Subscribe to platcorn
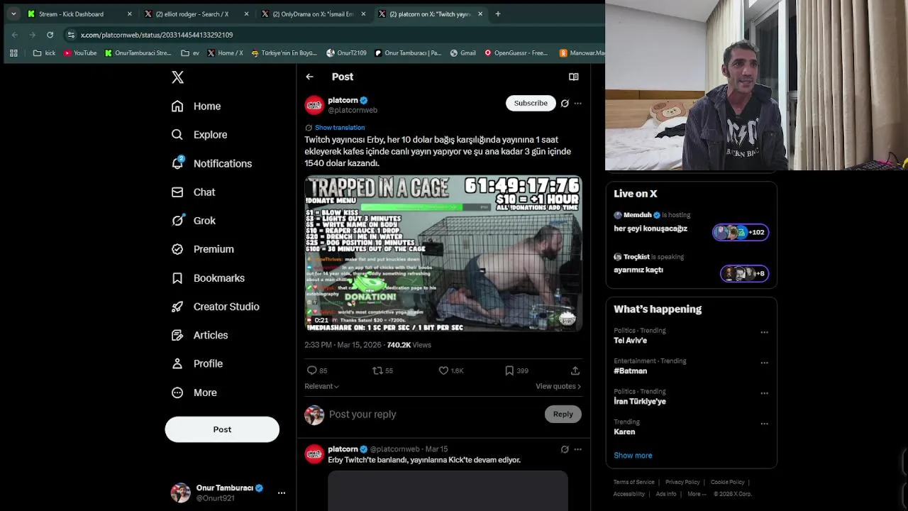This screenshot has width=908, height=511. click(531, 103)
